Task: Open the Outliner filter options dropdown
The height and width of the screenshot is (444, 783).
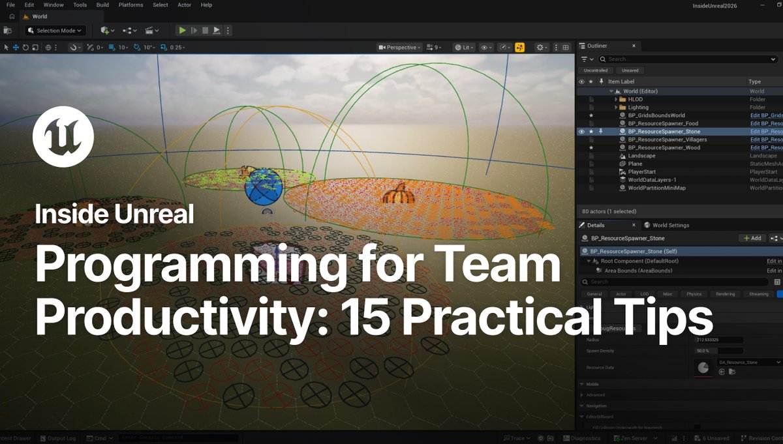Action: pyautogui.click(x=587, y=59)
